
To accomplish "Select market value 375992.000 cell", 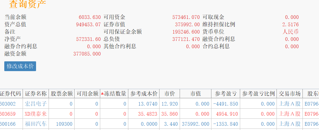I will 196,124.
